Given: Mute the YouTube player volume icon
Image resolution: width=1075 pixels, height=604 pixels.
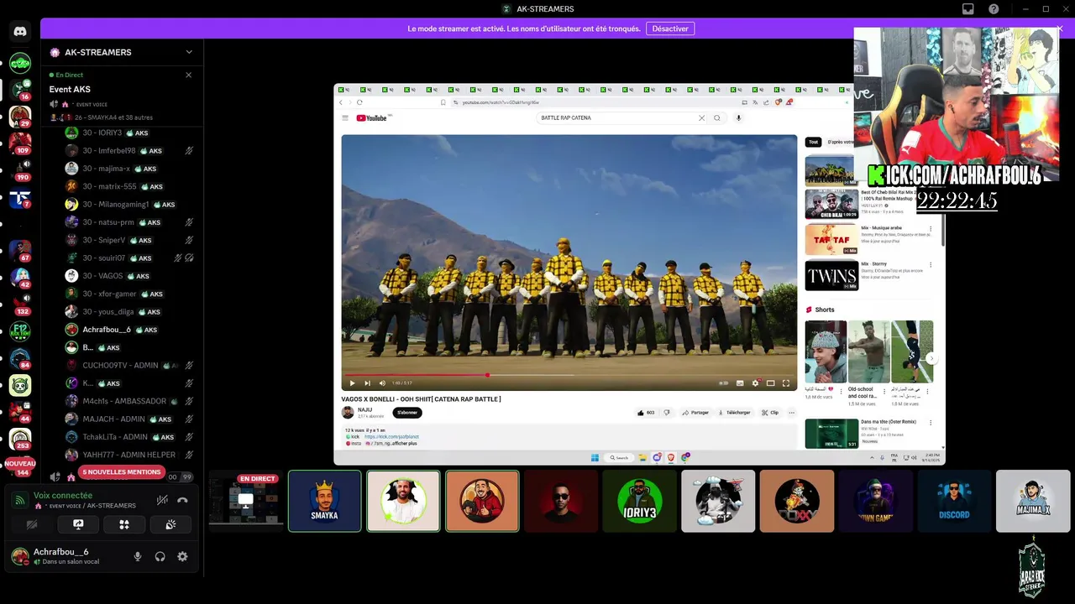Looking at the screenshot, I should click(x=382, y=383).
